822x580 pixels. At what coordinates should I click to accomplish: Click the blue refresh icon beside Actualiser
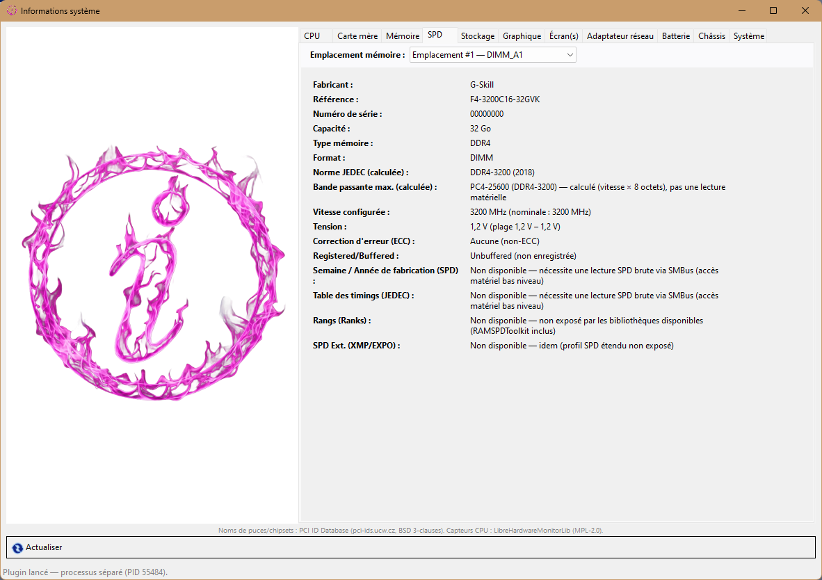pyautogui.click(x=17, y=547)
